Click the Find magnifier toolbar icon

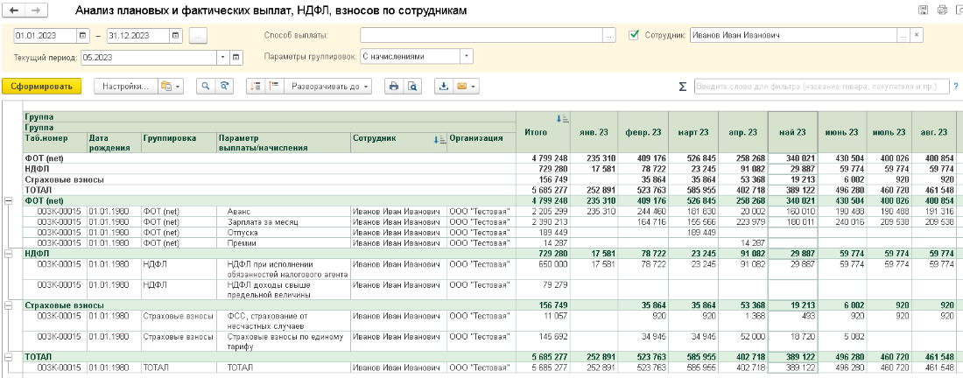[x=207, y=87]
